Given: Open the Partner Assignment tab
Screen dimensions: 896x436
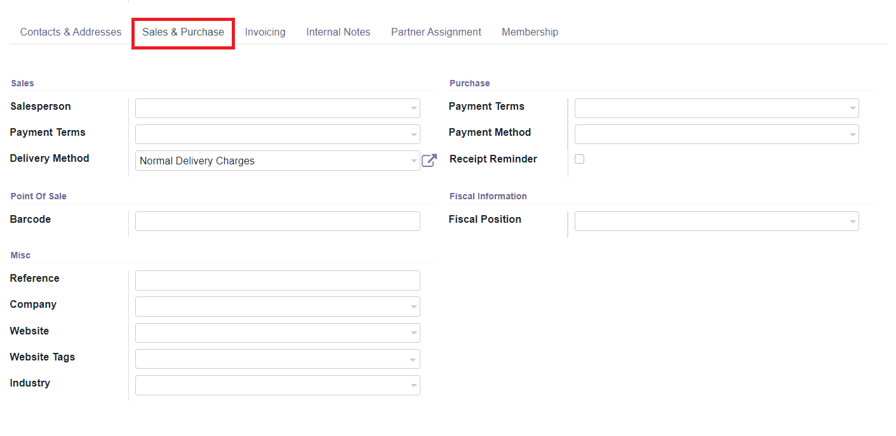Looking at the screenshot, I should [436, 32].
